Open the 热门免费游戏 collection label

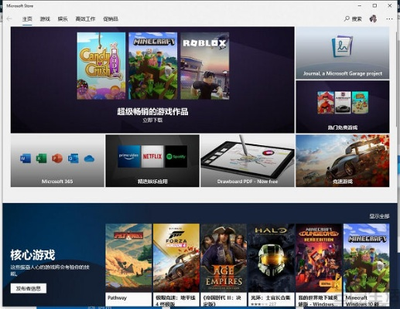click(343, 127)
